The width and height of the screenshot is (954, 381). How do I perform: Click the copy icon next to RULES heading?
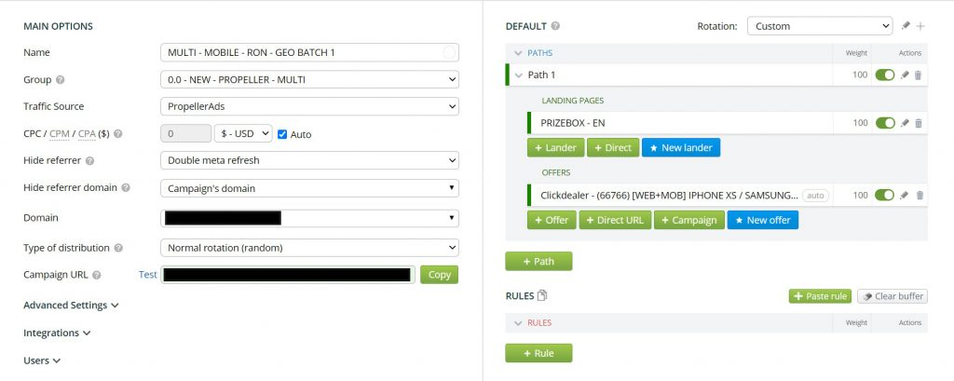click(543, 296)
